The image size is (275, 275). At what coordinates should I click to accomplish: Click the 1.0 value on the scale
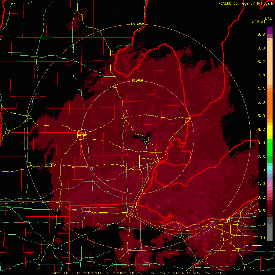261,184
